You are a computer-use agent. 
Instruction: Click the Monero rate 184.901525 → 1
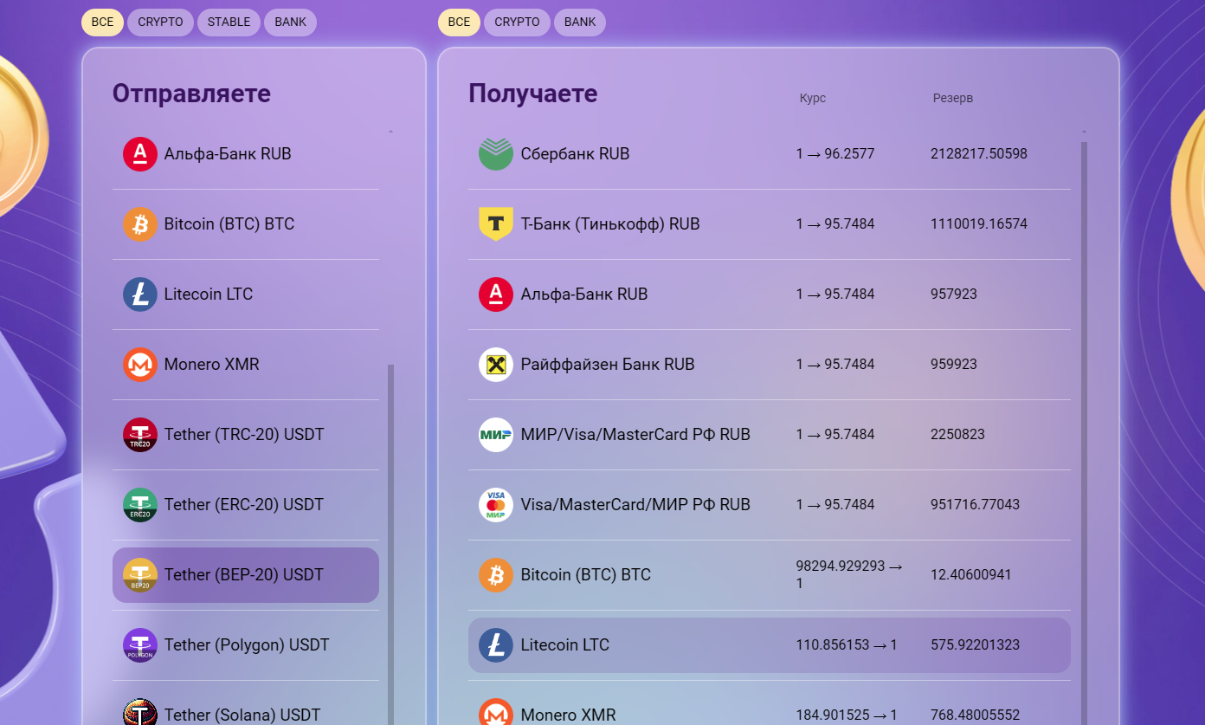click(847, 715)
